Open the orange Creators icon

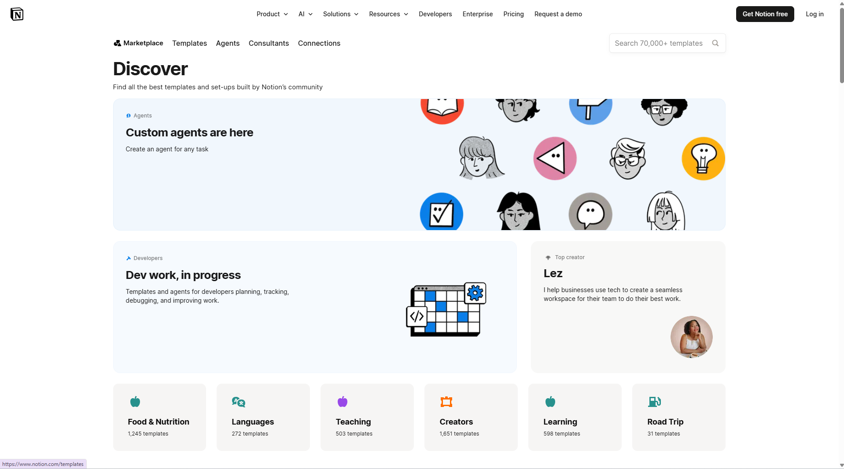coord(446,402)
